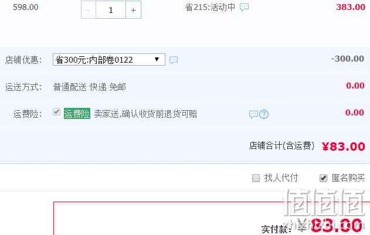Viewport: 370px width, 235px height.
Task: Click the 省215:活动中 promotion text
Action: pos(211,7)
